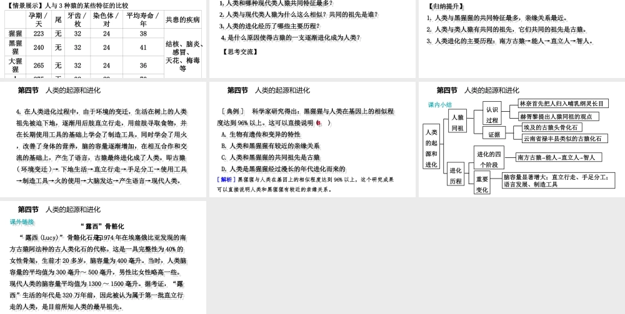
Task: Click the 共患的疾病 column header
Action: pyautogui.click(x=182, y=19)
